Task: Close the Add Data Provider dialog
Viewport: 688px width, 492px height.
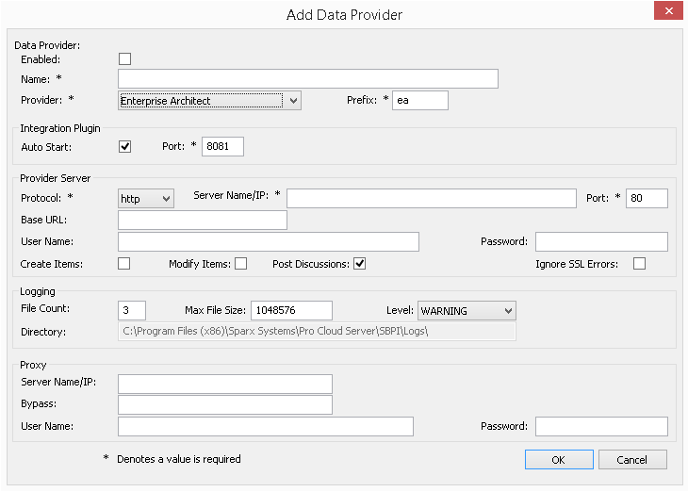Action: click(667, 12)
